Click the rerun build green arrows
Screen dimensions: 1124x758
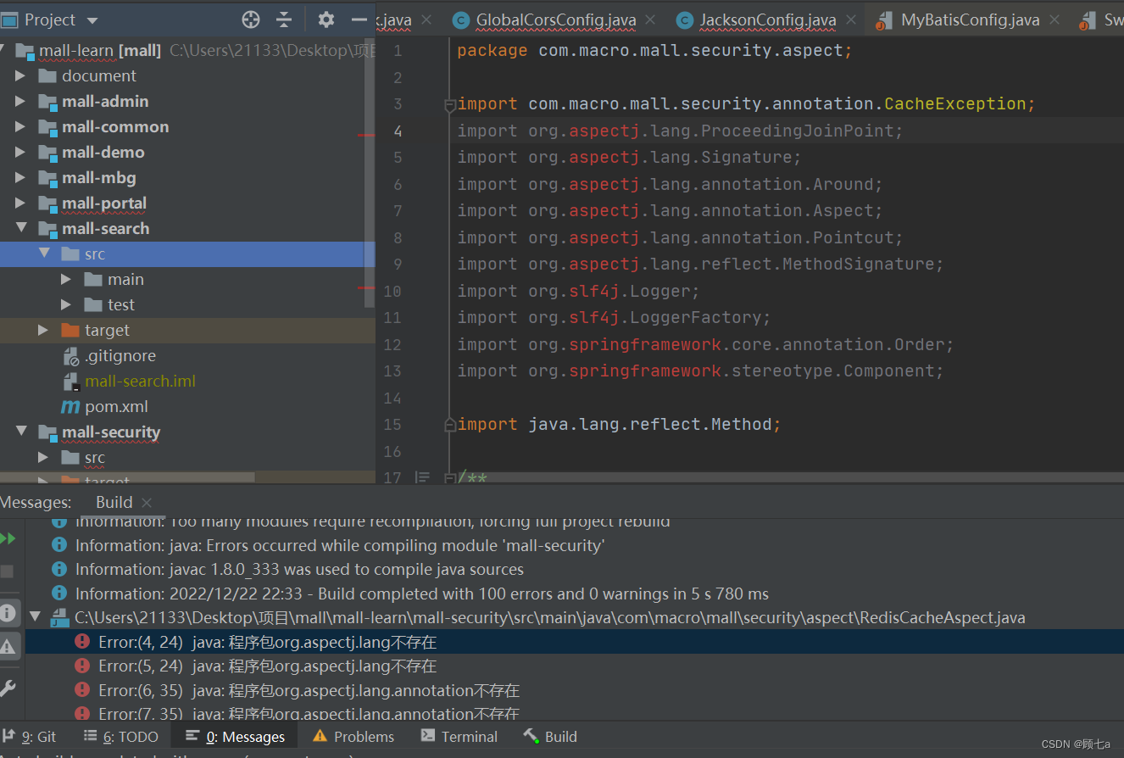(x=8, y=538)
